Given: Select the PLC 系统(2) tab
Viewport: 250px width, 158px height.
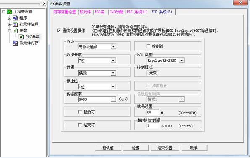Looking at the screenshot, I should click(x=162, y=12).
